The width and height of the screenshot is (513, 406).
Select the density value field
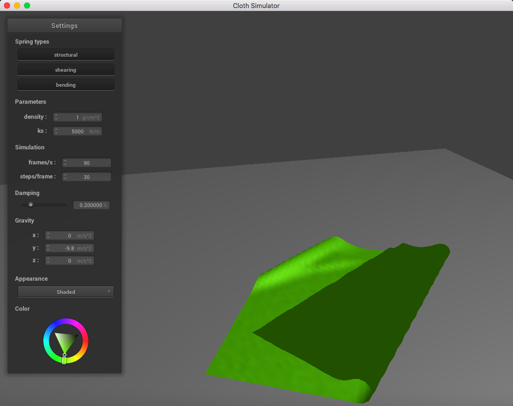click(x=78, y=117)
